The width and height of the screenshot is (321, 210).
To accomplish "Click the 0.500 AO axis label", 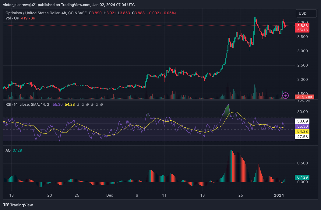I will click(x=302, y=163).
